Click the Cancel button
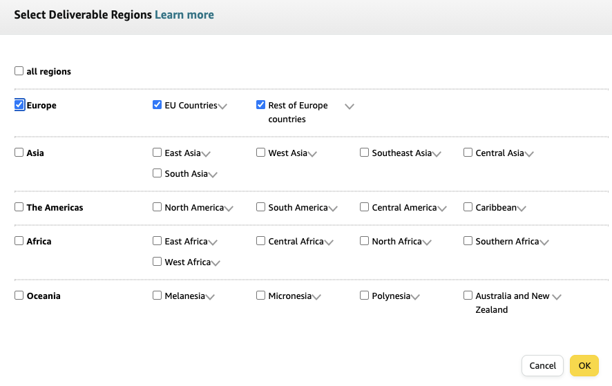The height and width of the screenshot is (386, 612). tap(542, 365)
